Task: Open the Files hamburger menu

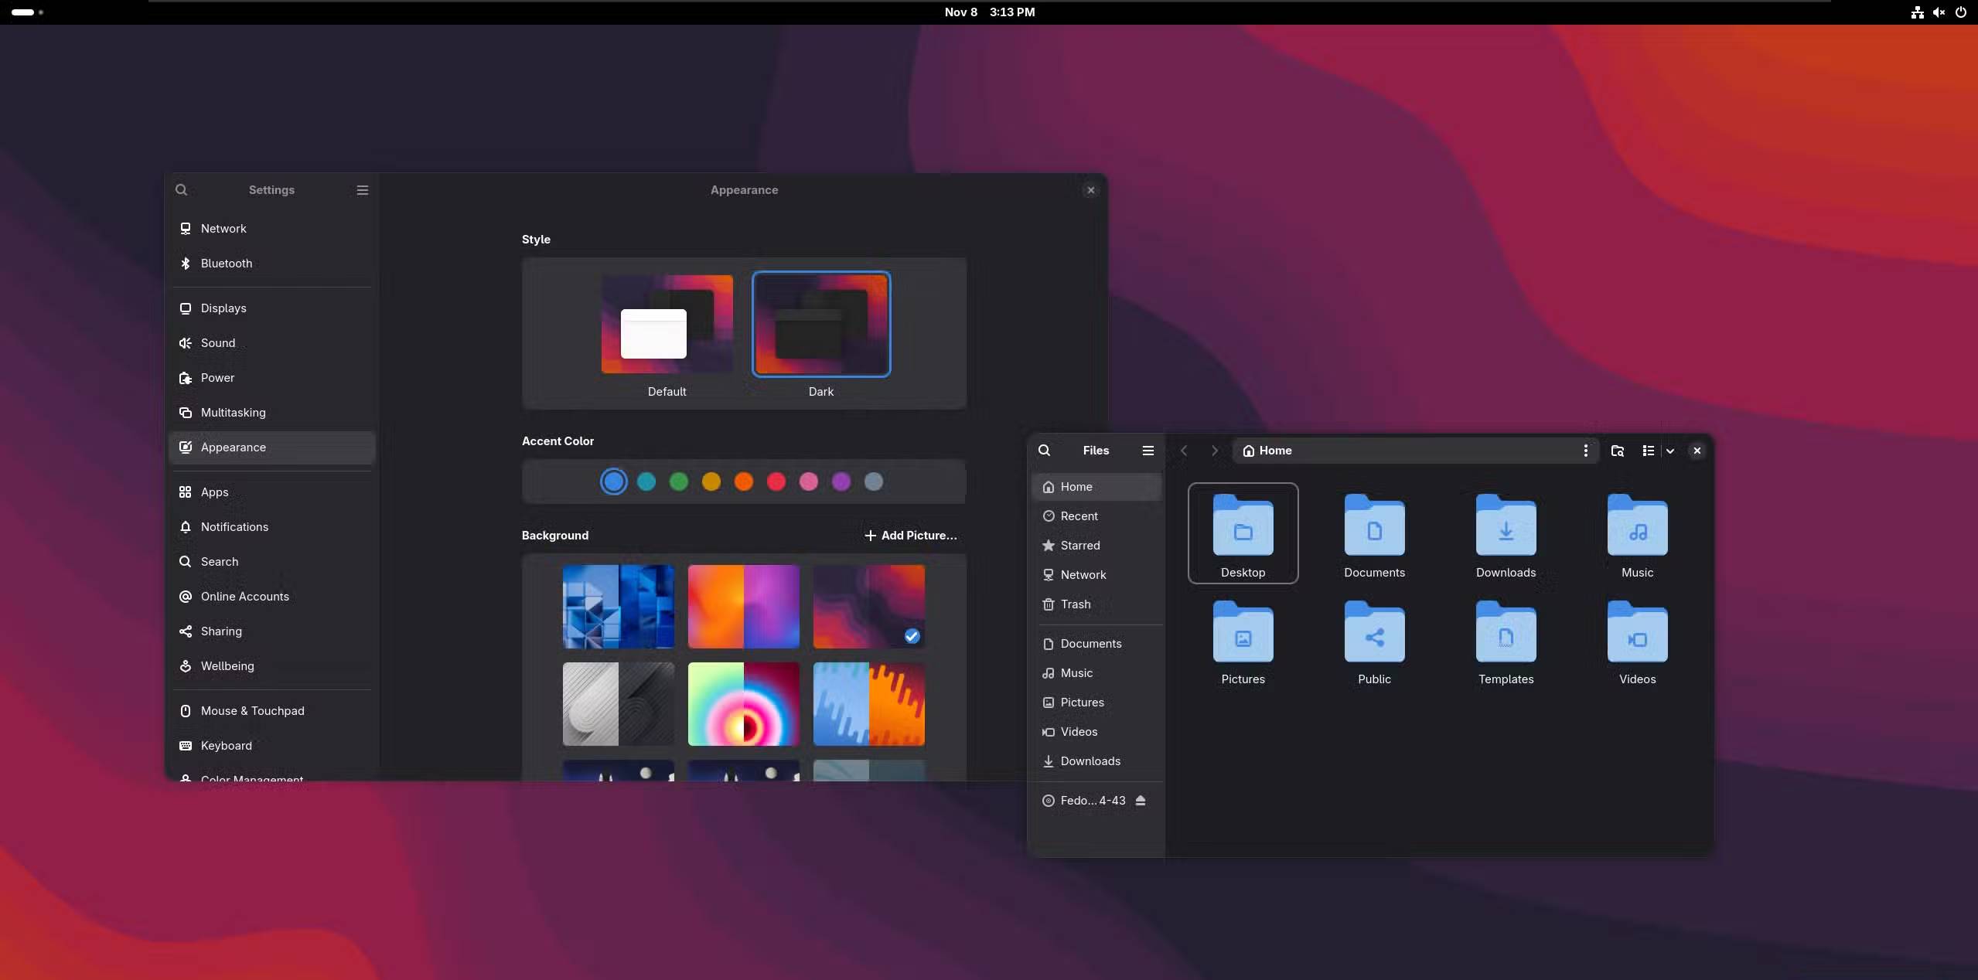Action: (x=1148, y=451)
